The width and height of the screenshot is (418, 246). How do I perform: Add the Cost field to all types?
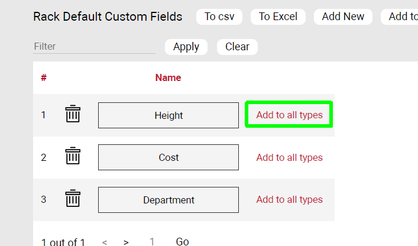pyautogui.click(x=289, y=157)
